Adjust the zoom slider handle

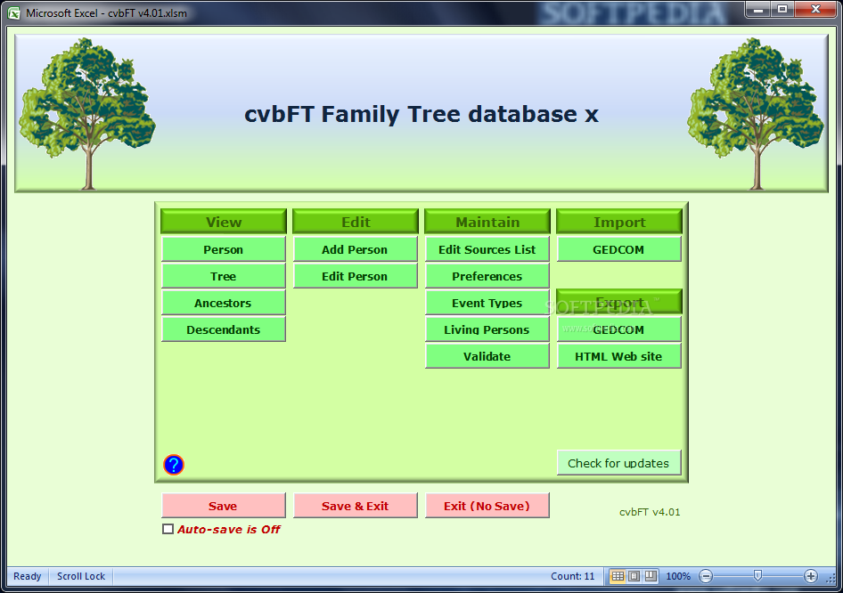click(x=757, y=576)
